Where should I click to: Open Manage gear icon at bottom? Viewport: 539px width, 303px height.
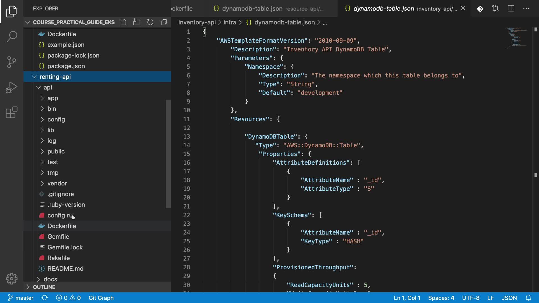coord(12,279)
